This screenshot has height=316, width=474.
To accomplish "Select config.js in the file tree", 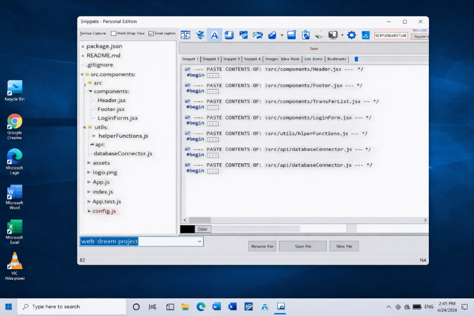I will (x=104, y=211).
